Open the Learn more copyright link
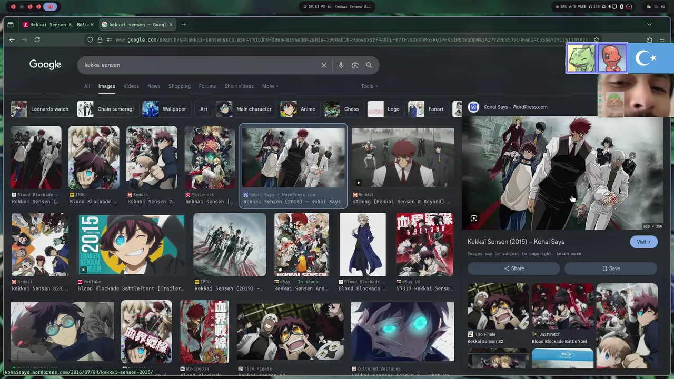The image size is (674, 379). coord(569,254)
